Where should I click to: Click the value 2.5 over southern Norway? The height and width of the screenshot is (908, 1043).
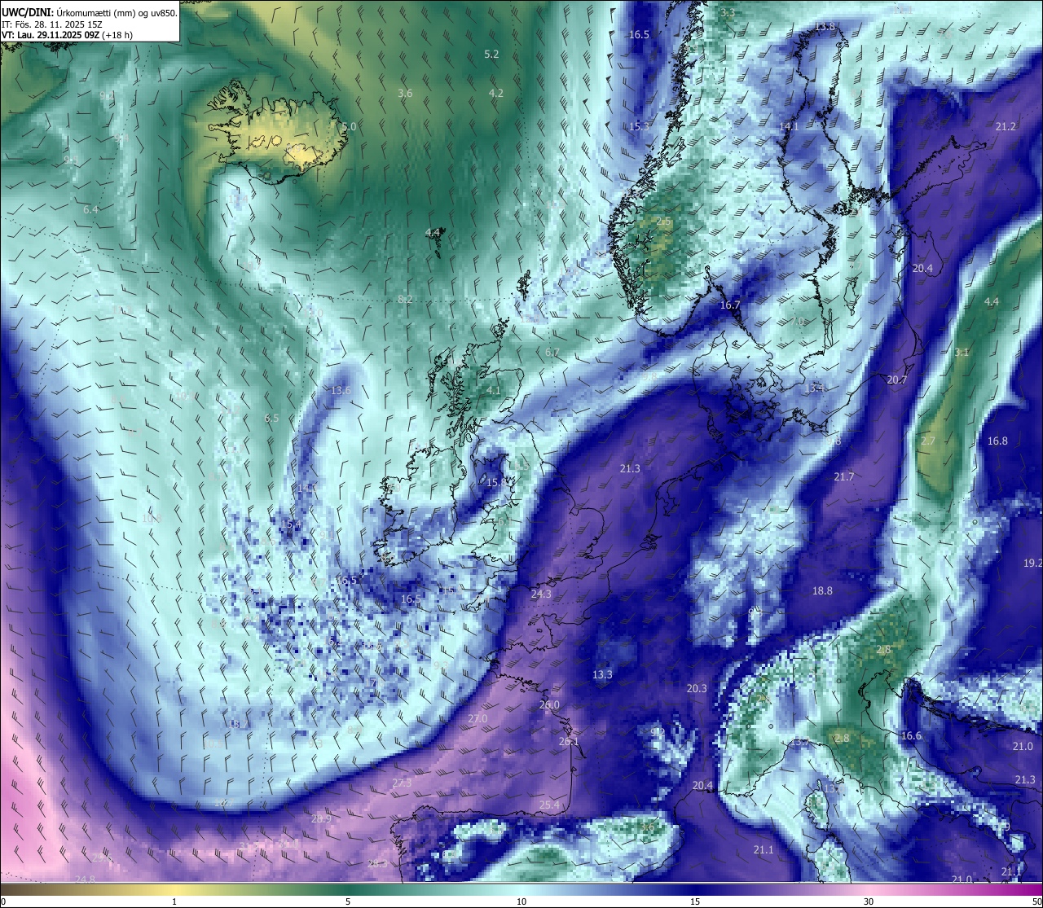(664, 222)
